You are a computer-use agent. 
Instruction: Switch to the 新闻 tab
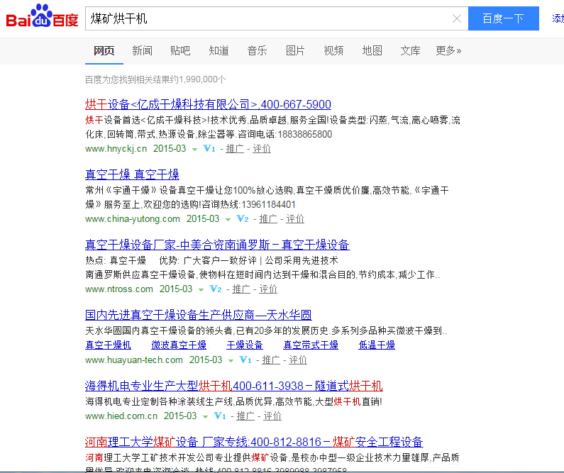point(142,50)
